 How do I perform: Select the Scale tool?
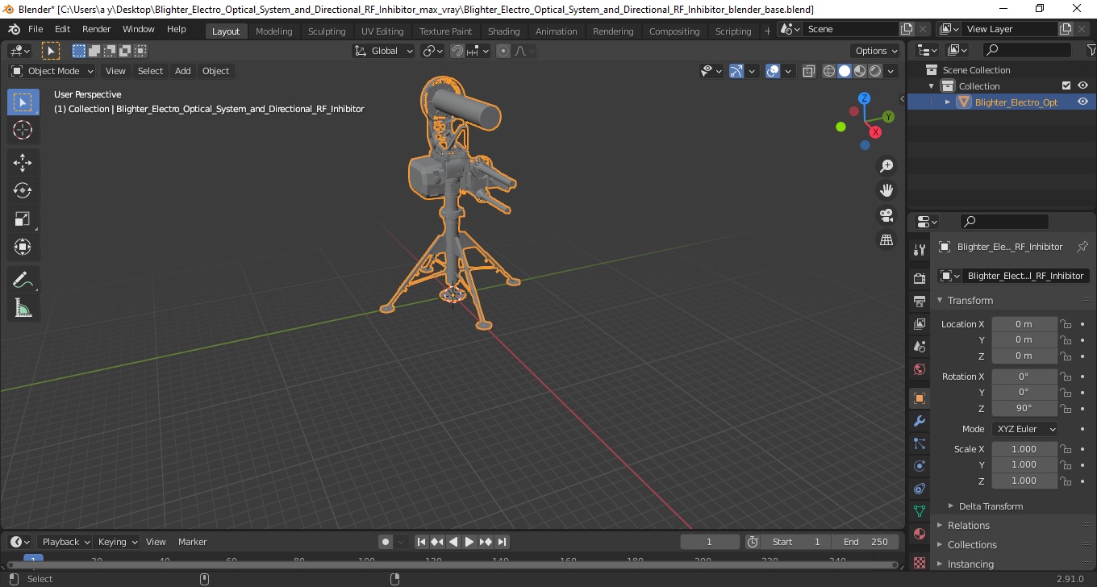point(23,219)
